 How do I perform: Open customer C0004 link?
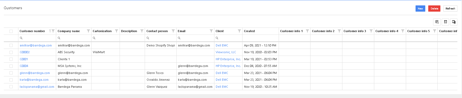click(24, 66)
